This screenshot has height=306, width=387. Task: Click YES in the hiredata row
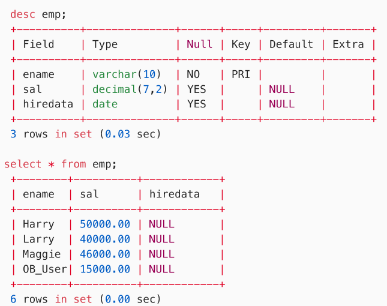(196, 104)
